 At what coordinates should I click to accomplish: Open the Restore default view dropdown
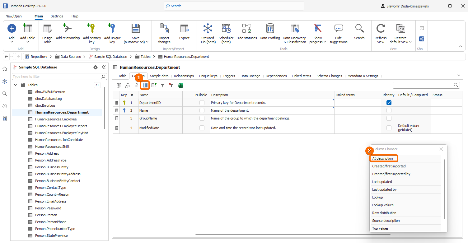coord(410,42)
